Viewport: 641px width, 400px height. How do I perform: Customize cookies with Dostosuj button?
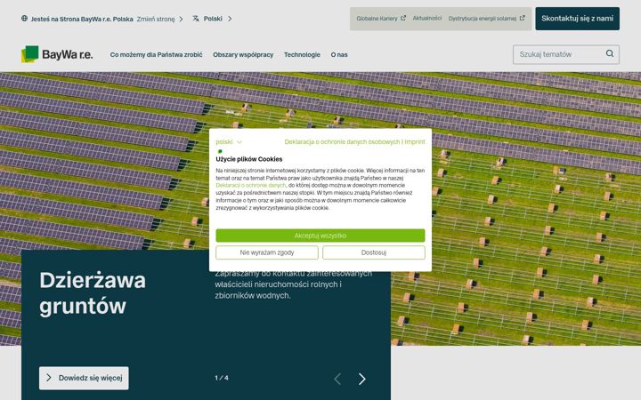tap(374, 252)
